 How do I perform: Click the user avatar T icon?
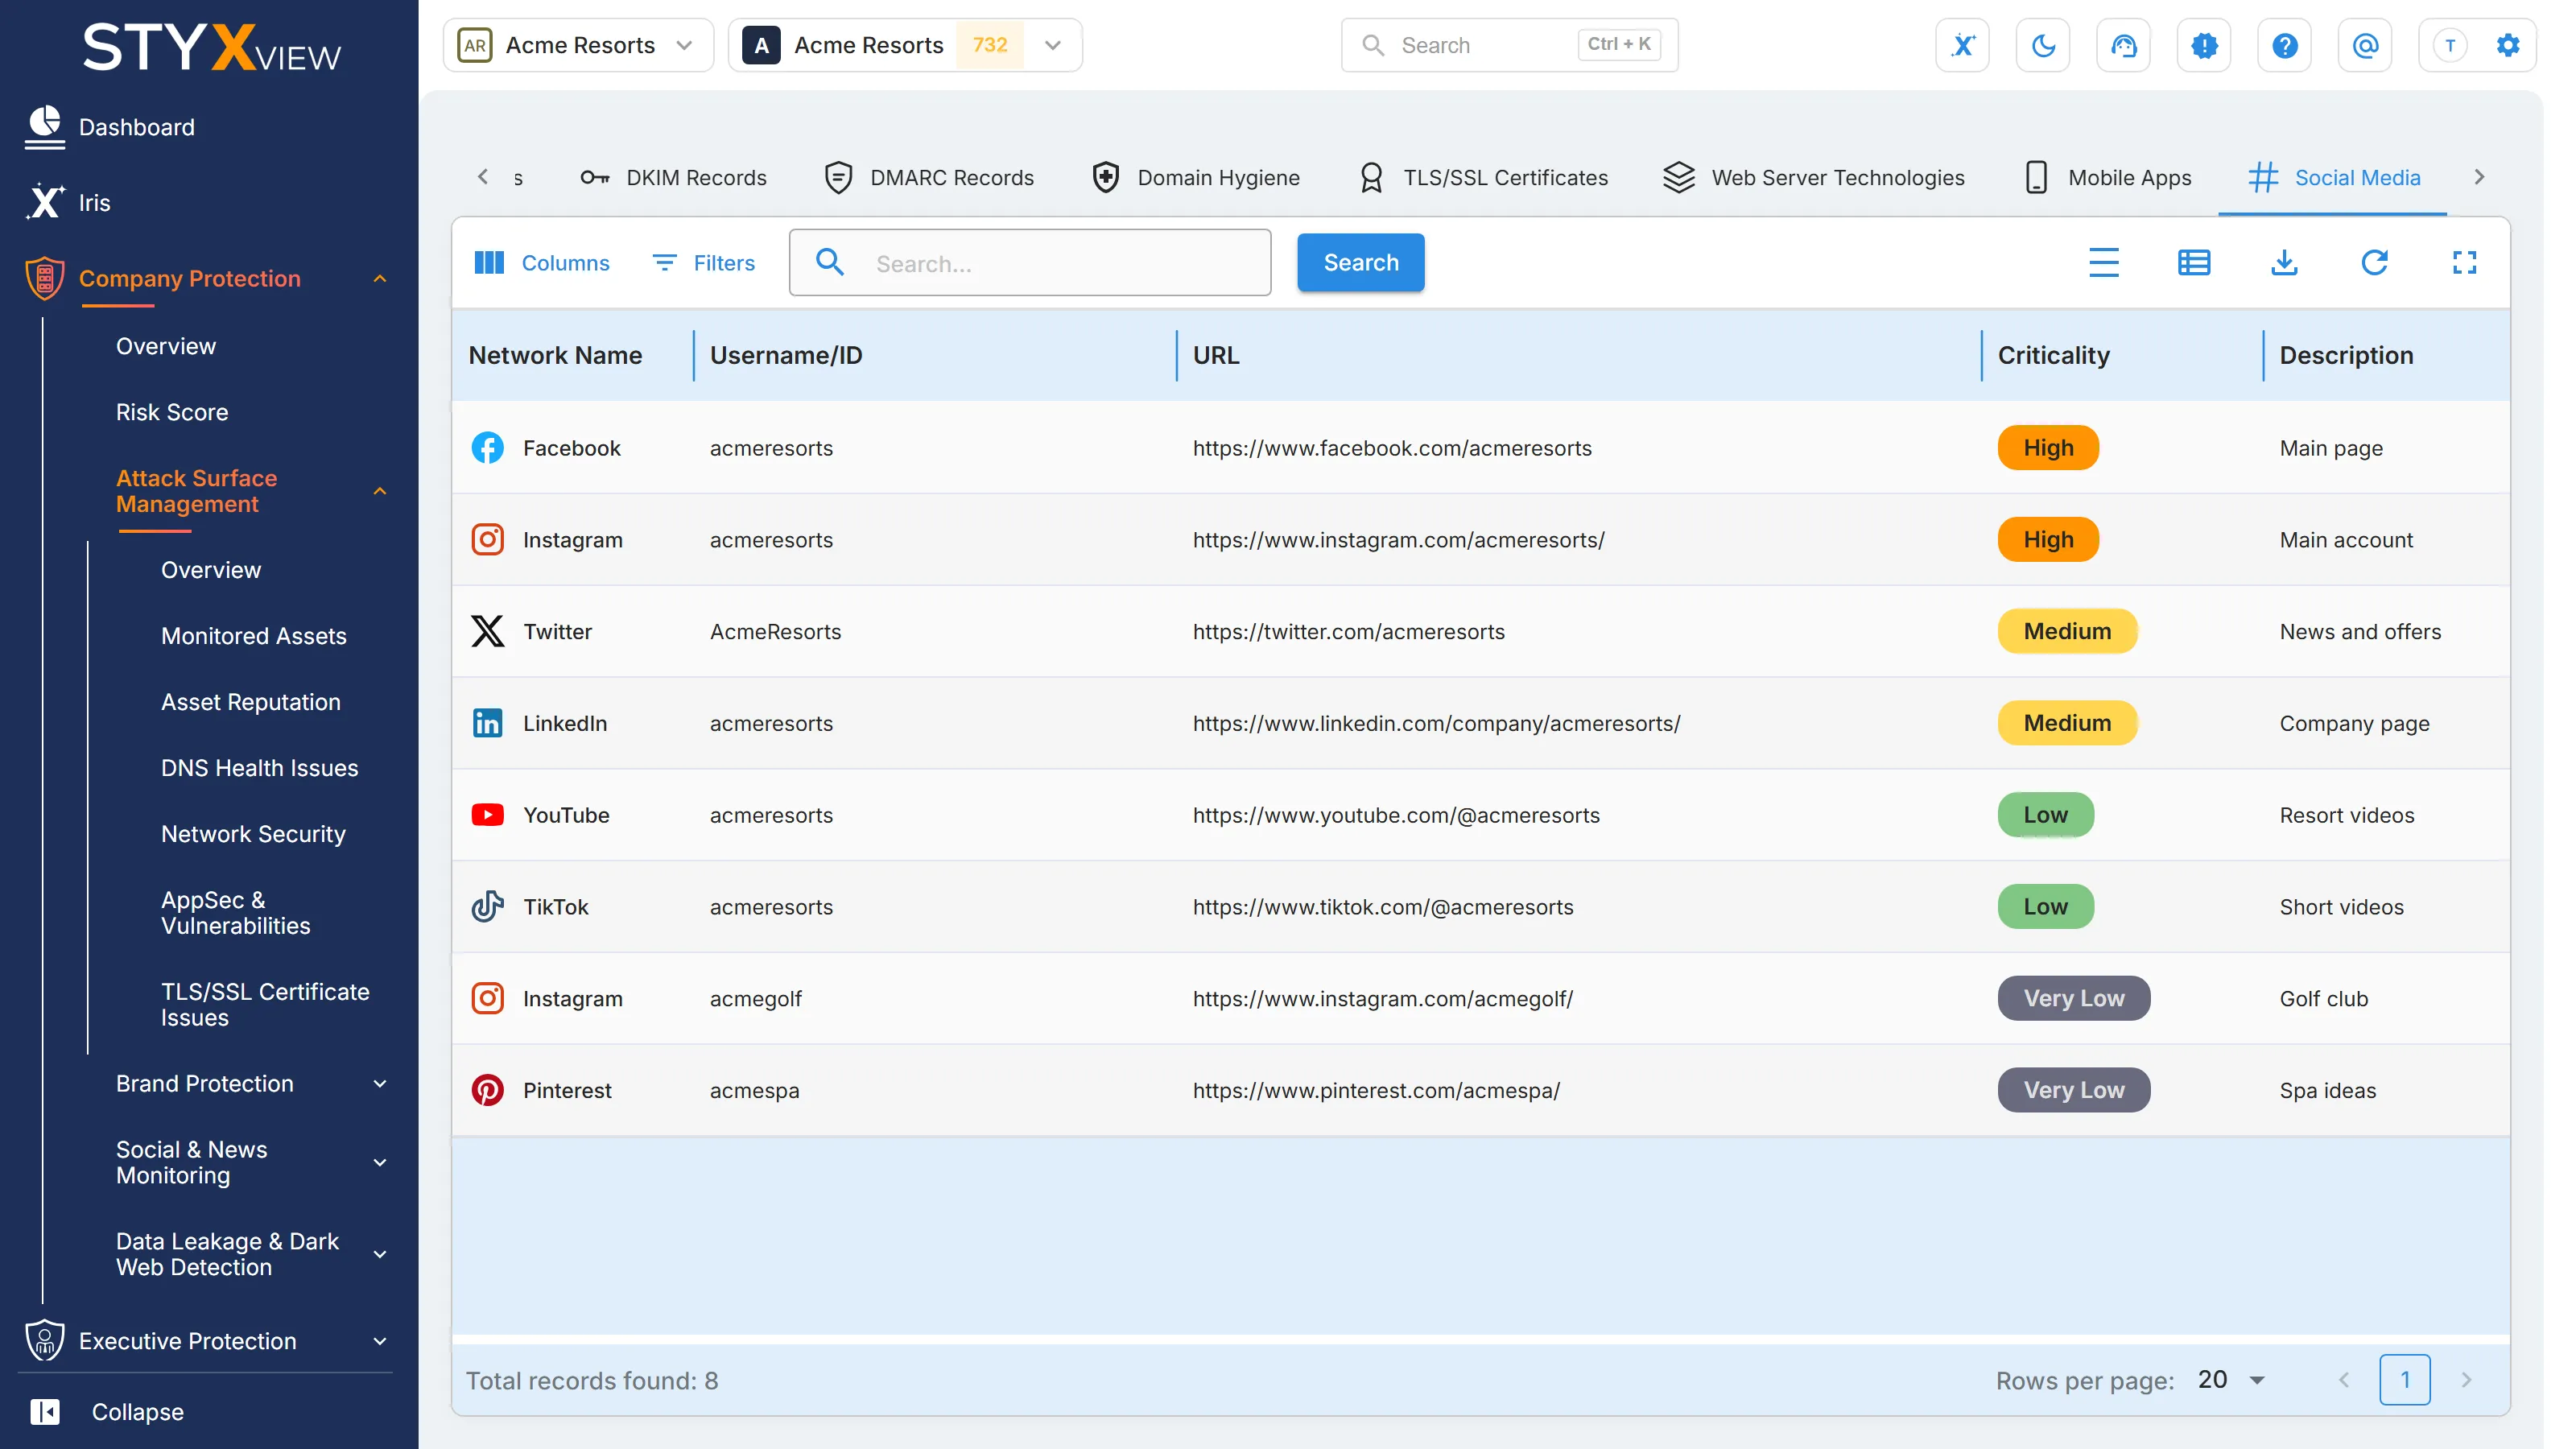2449,45
